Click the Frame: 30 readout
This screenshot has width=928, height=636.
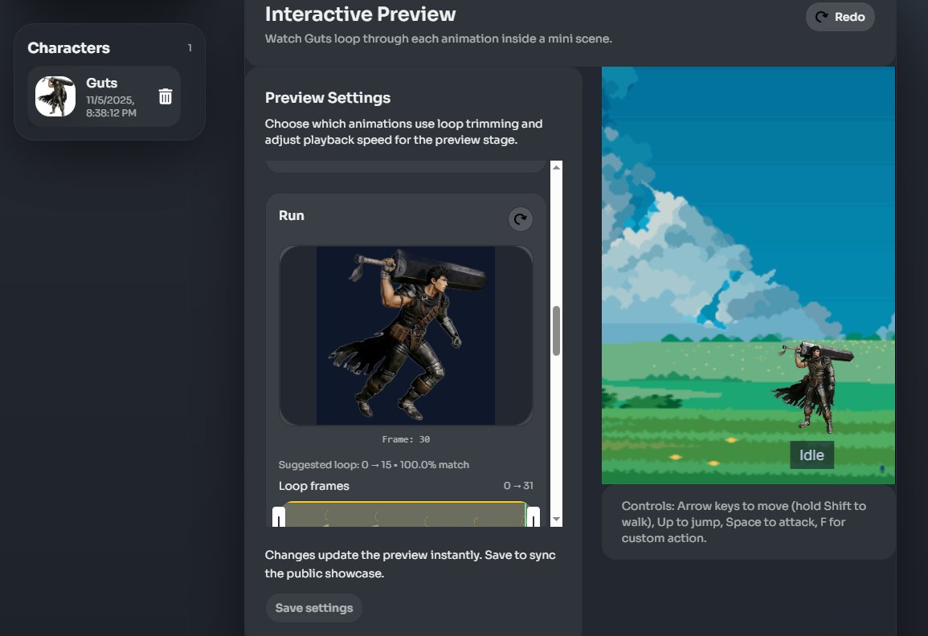(x=406, y=439)
